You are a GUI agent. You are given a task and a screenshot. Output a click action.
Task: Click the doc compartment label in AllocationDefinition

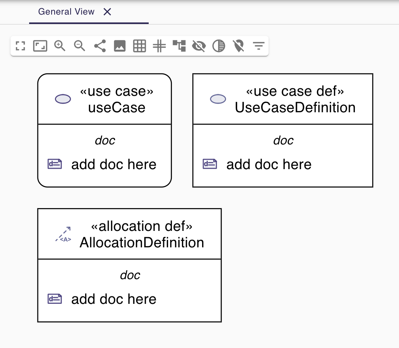pos(130,275)
